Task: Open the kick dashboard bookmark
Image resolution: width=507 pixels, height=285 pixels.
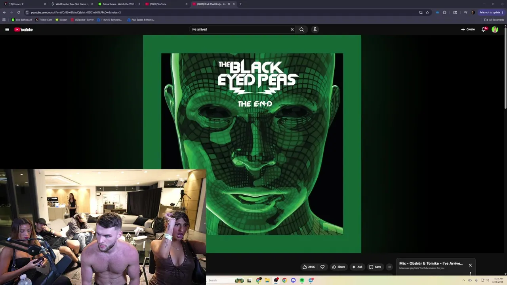Action: (21, 19)
